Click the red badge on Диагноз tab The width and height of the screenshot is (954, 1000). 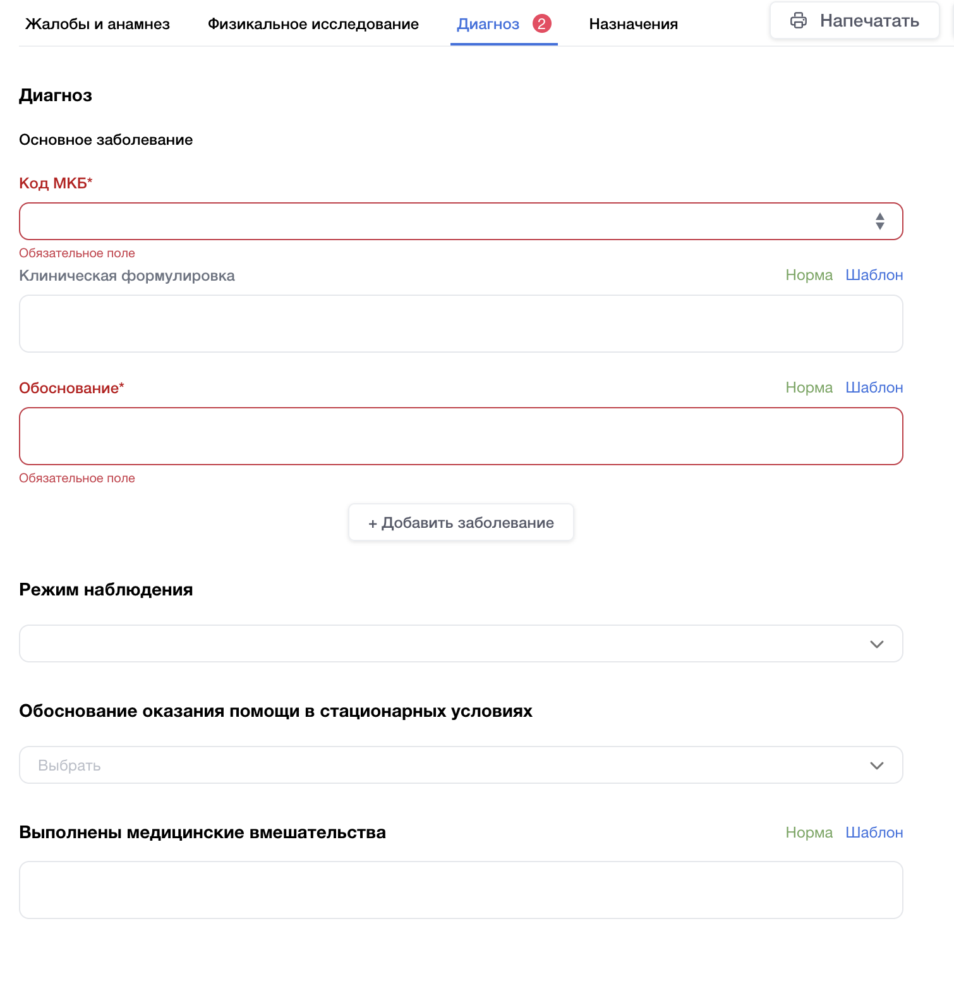(x=541, y=24)
